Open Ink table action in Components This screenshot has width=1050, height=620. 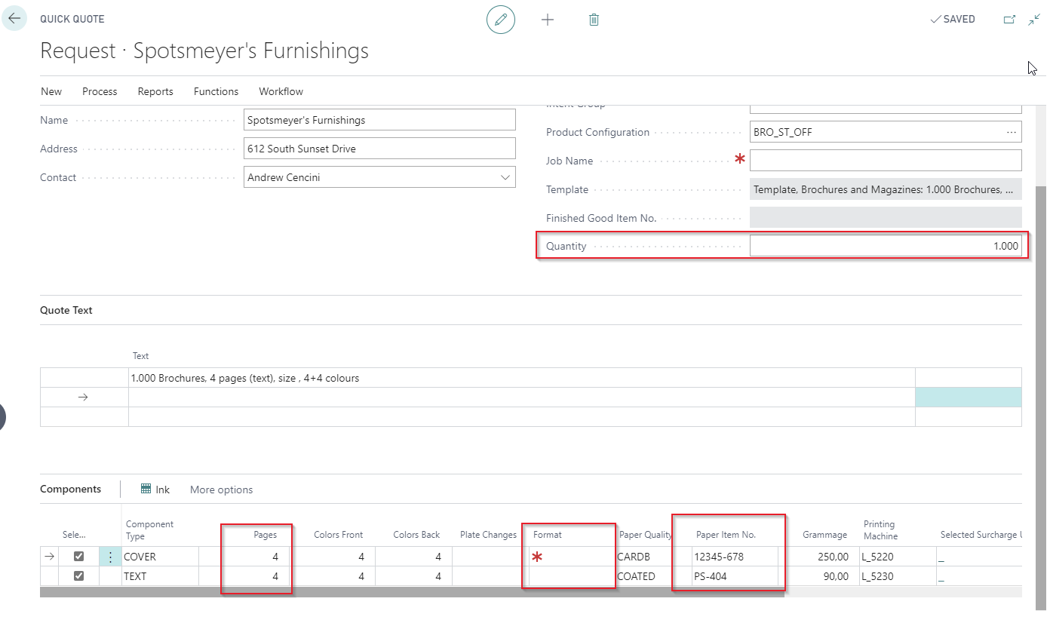[155, 490]
